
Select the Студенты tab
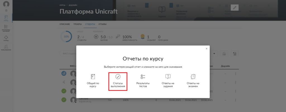click(x=90, y=24)
